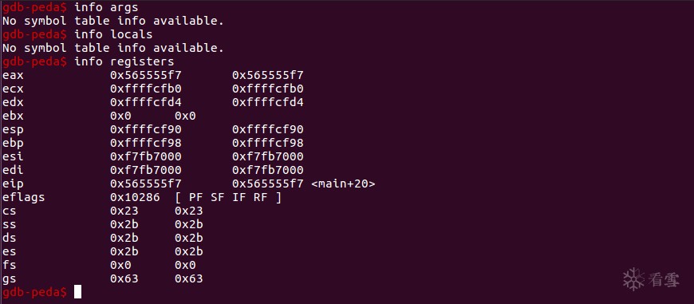Click the fs register name
Image resolution: width=694 pixels, height=304 pixels.
(x=10, y=265)
